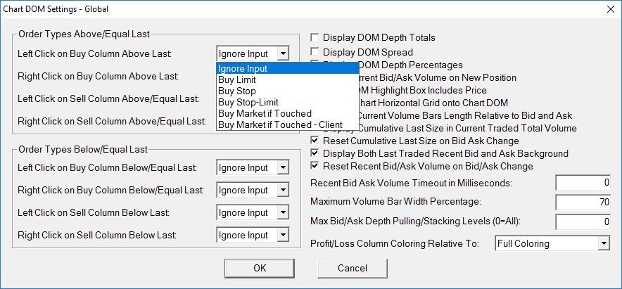Click Recent Bid Ask Volume Timeout input field

coord(583,183)
